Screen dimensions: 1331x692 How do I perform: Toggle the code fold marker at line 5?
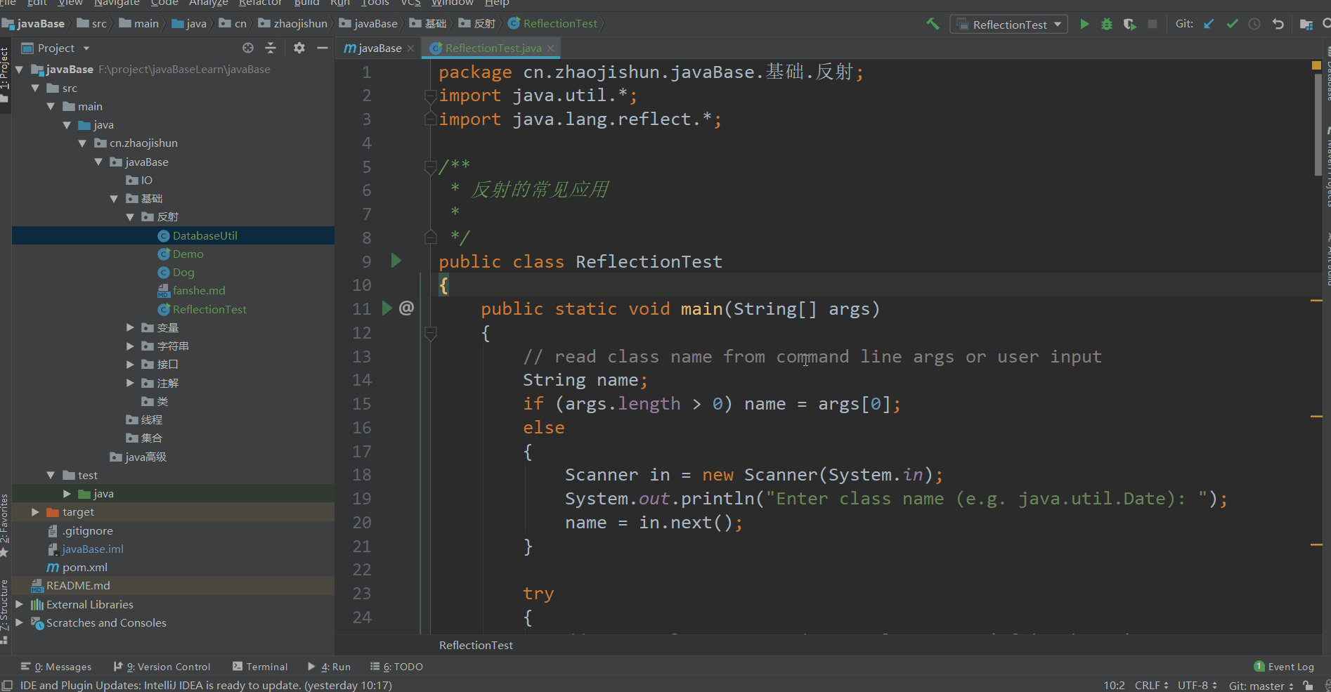point(431,167)
